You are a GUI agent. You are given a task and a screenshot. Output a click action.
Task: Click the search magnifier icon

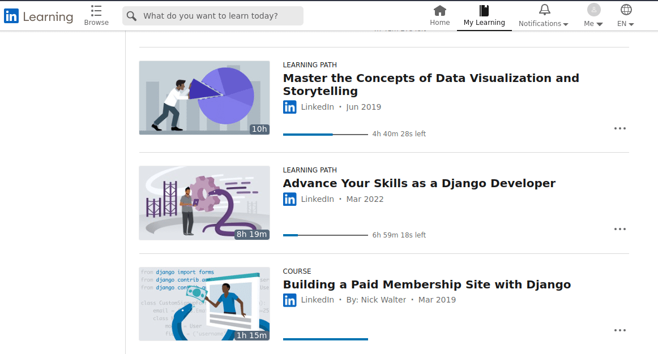tap(132, 16)
